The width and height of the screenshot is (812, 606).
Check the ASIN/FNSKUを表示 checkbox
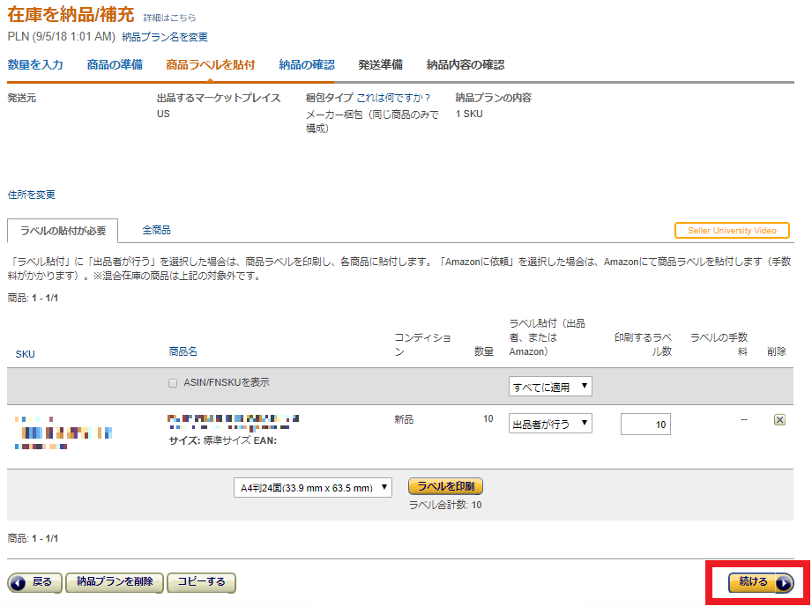173,383
